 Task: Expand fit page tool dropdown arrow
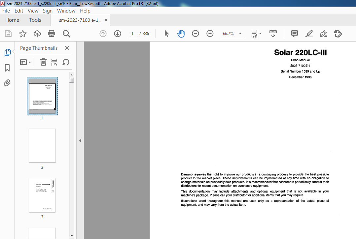tap(261, 34)
